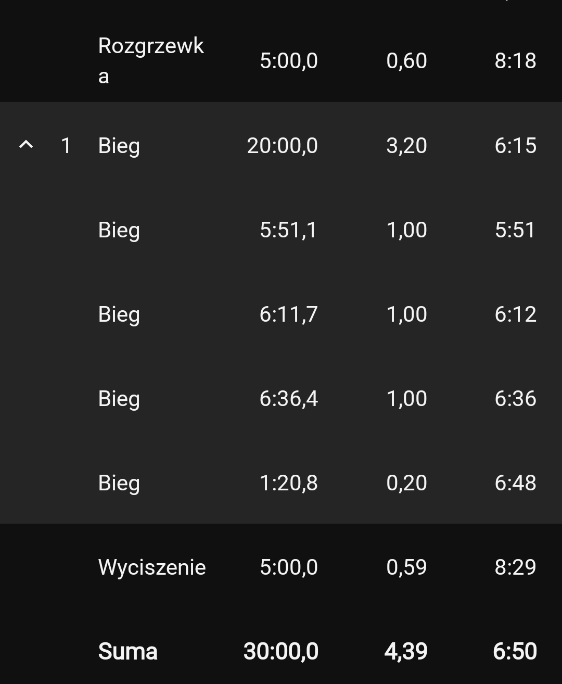This screenshot has width=562, height=684.
Task: Click the 3,20 distance value
Action: (x=406, y=146)
